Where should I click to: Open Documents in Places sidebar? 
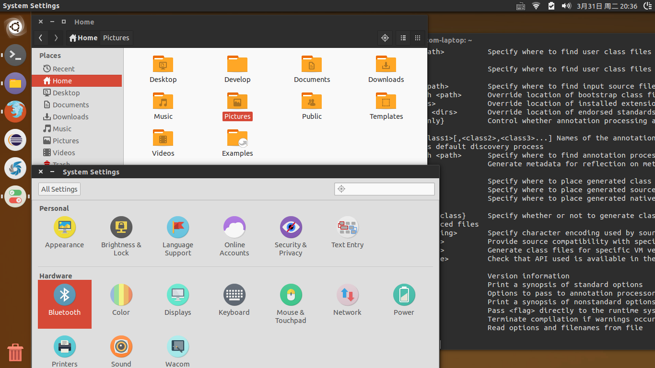pyautogui.click(x=77, y=104)
